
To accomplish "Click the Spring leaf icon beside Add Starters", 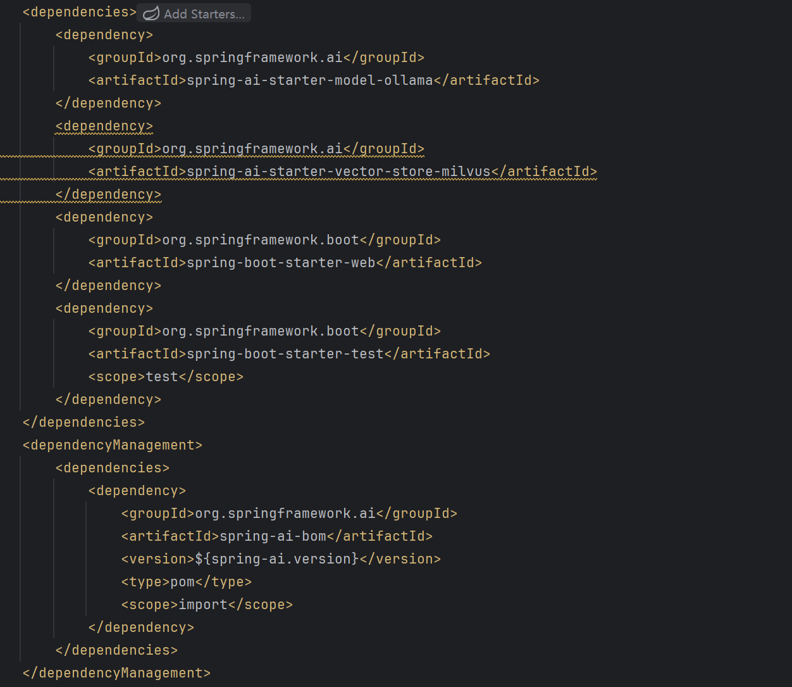I will 151,13.
